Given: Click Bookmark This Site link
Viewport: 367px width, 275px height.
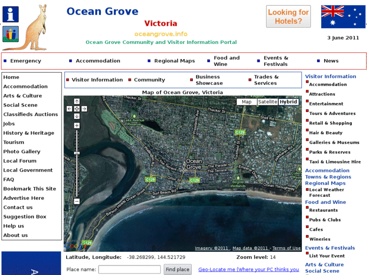Looking at the screenshot, I should click(x=30, y=189).
